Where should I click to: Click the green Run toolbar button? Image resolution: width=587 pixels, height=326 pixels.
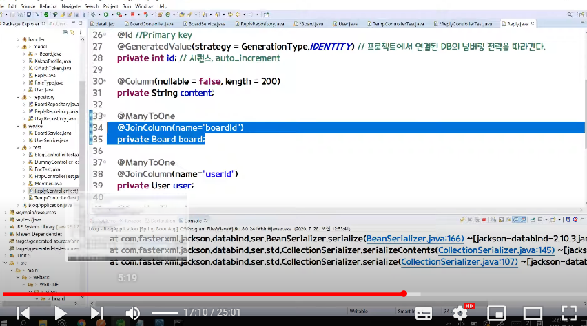[106, 14]
